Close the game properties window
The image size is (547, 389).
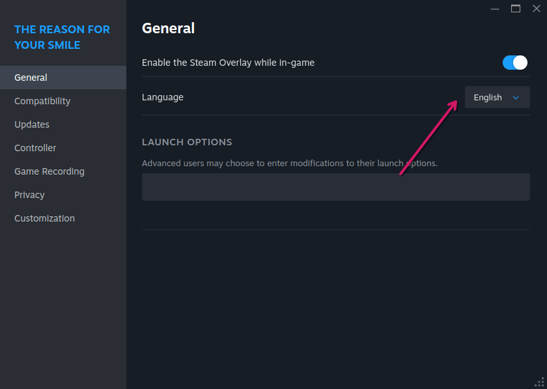click(537, 8)
